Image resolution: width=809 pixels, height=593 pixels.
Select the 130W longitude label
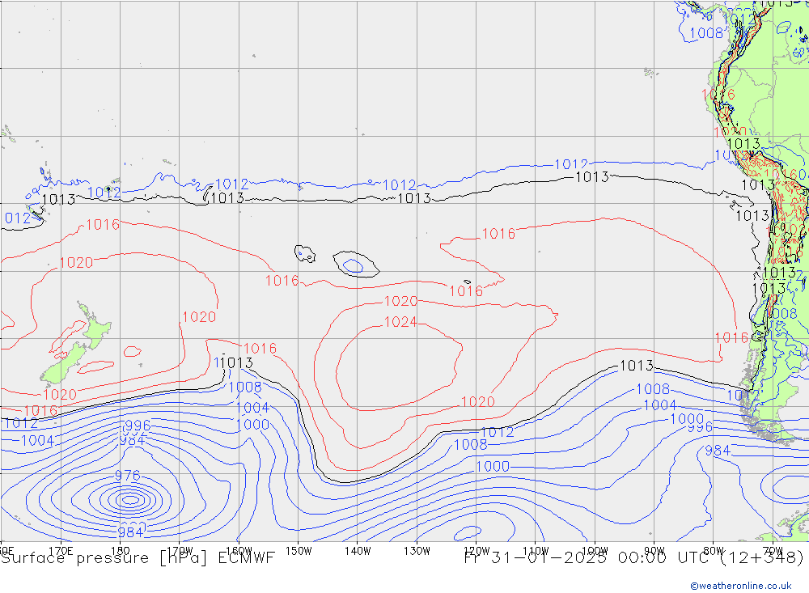coord(417,551)
